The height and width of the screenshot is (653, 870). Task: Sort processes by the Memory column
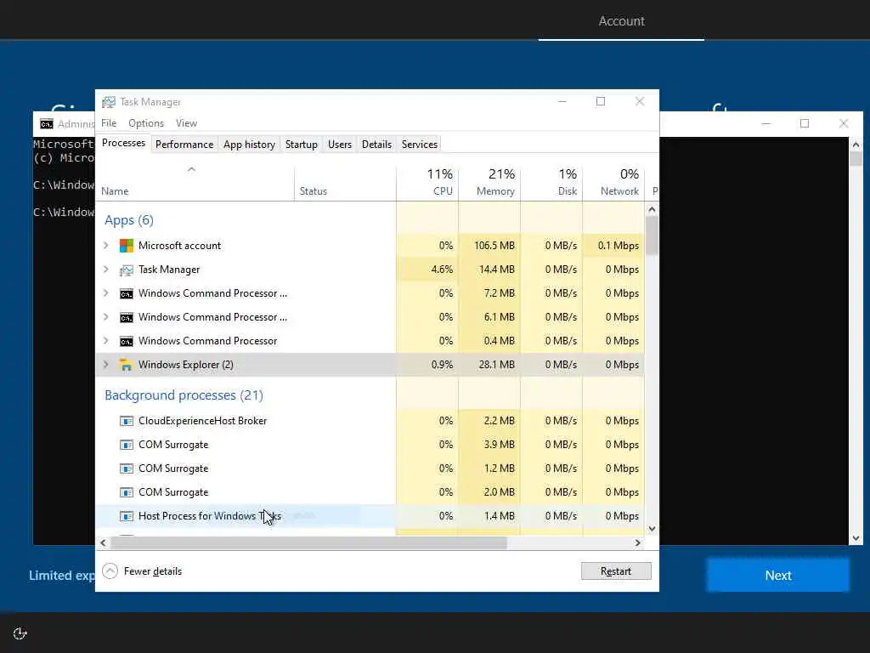[490, 182]
